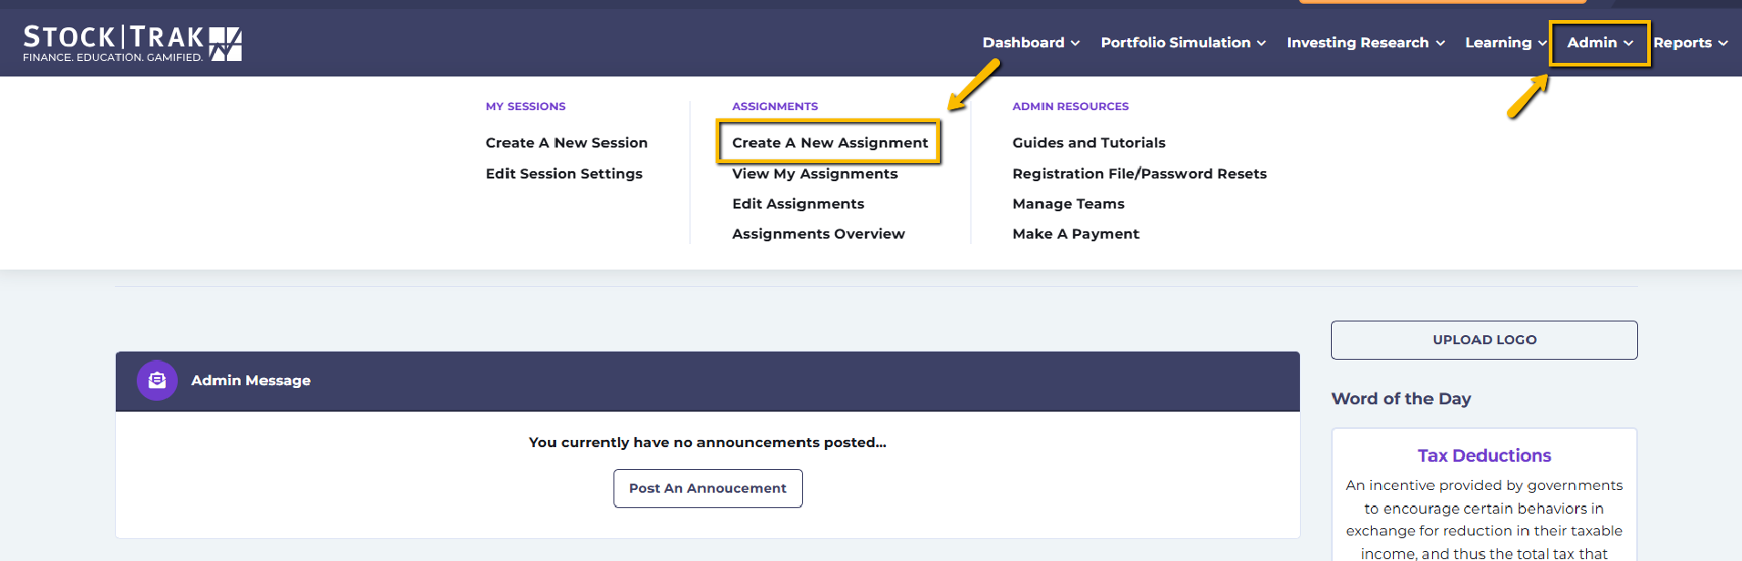The height and width of the screenshot is (561, 1742).
Task: Open Assignments Overview
Action: [x=818, y=234]
